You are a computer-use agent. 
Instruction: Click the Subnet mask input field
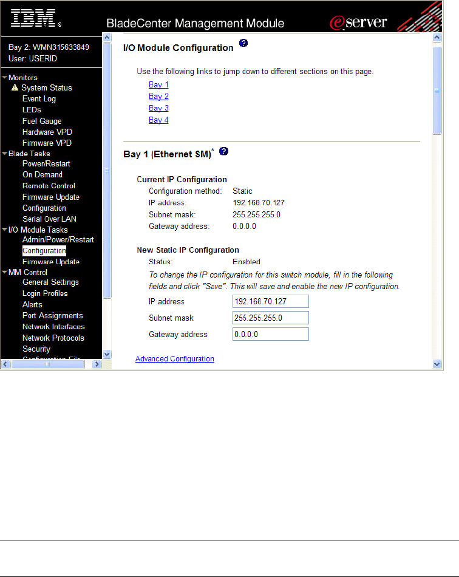[x=271, y=318]
